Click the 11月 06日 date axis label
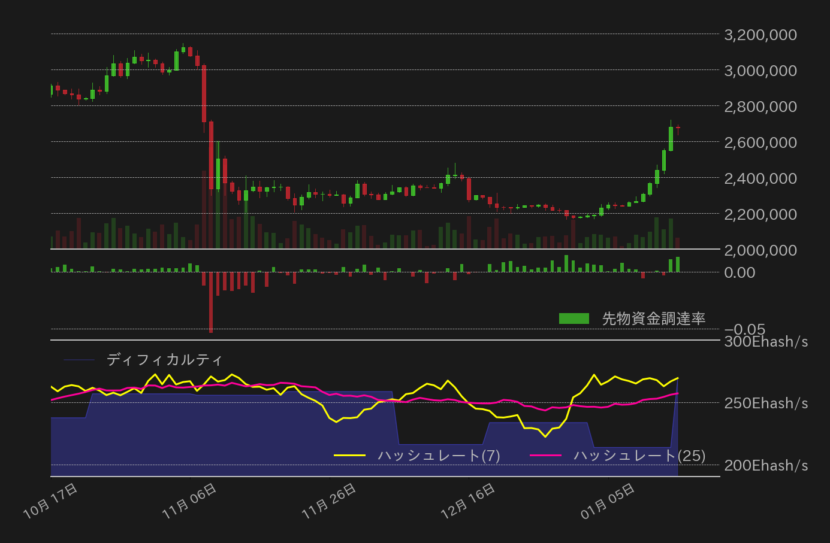Image resolution: width=830 pixels, height=543 pixels. click(190, 500)
